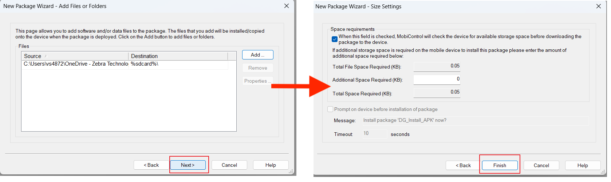
Task: Cancel the Size Settings wizard
Action: (541, 165)
